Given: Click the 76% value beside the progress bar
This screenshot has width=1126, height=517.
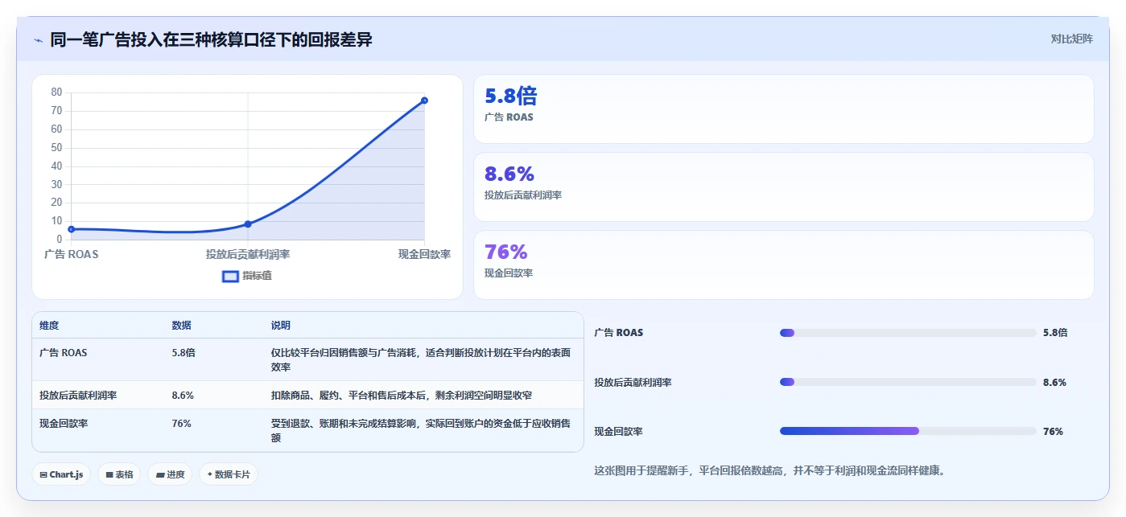Looking at the screenshot, I should [1053, 431].
